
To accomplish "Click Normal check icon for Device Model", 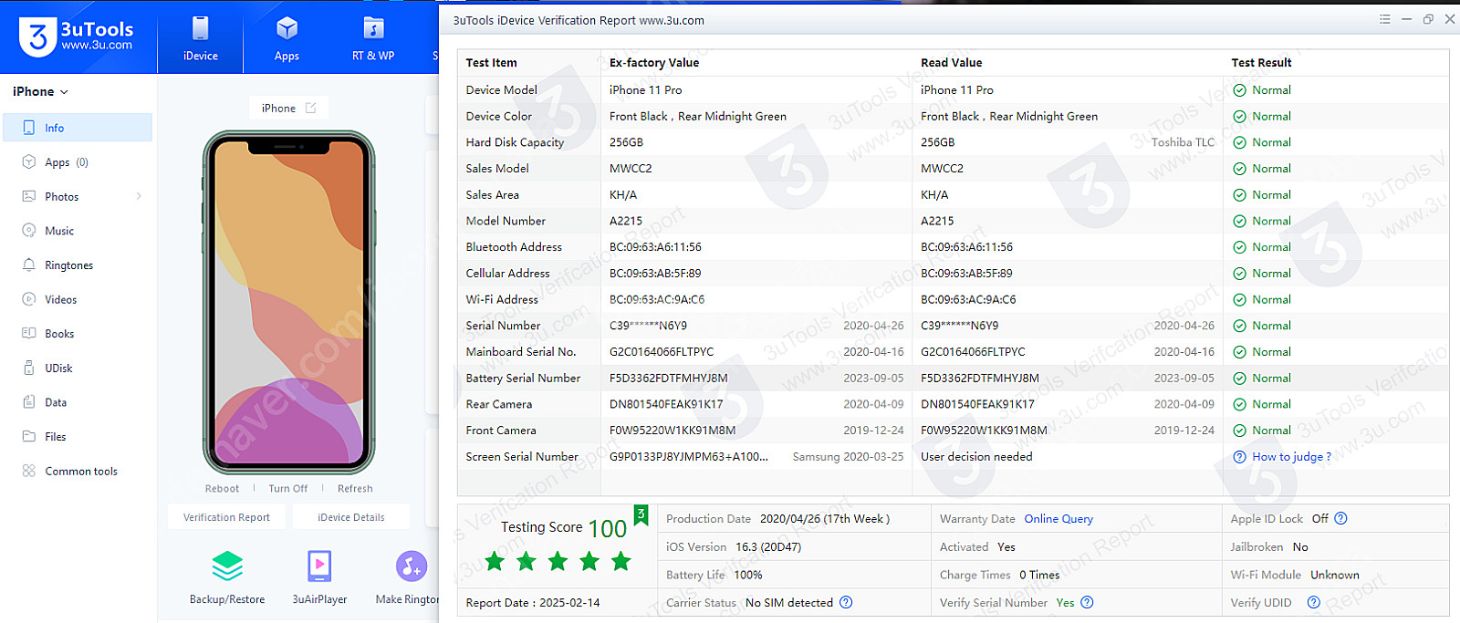I will (1239, 90).
